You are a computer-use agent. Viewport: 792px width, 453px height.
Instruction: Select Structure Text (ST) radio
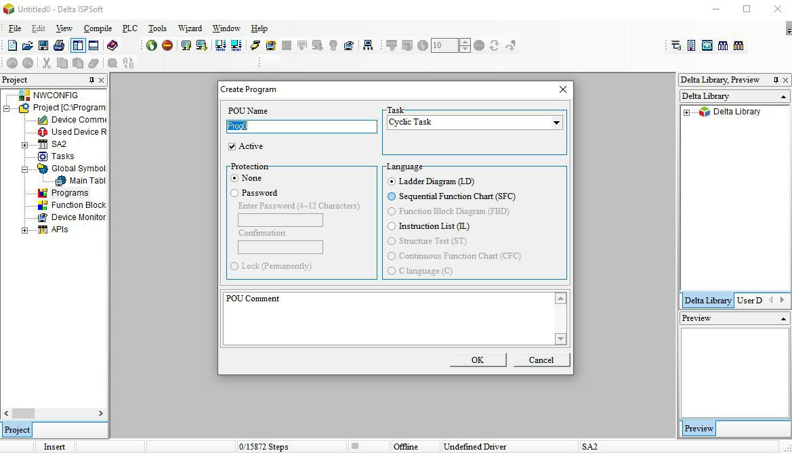392,241
